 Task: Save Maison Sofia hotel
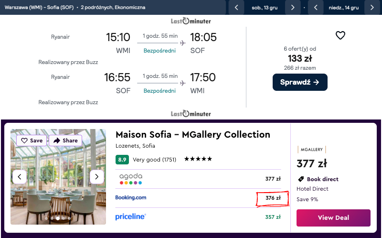coord(32,141)
